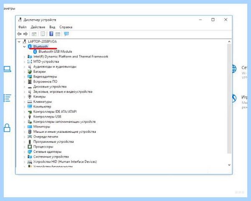Click the Мониторы monitor icon
This screenshot has height=201, width=251.
click(x=30, y=126)
